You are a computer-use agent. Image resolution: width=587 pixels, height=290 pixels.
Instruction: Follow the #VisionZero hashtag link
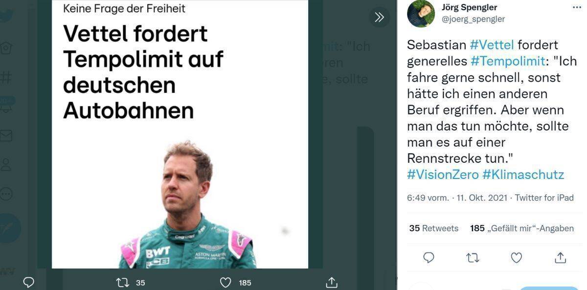click(443, 175)
